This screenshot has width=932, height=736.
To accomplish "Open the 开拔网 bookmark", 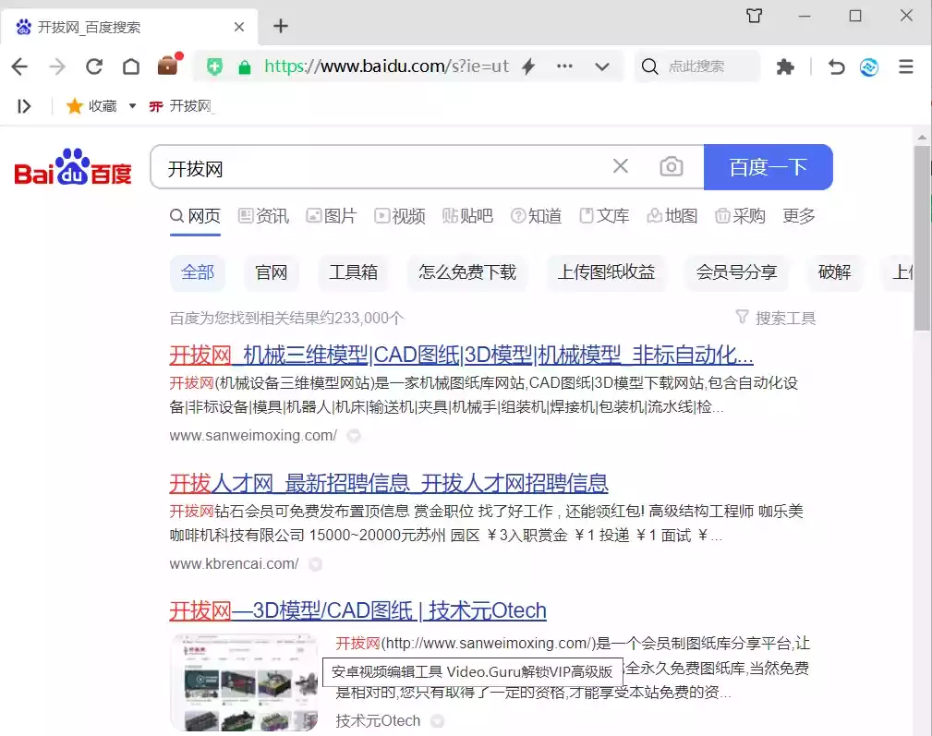I will [182, 106].
